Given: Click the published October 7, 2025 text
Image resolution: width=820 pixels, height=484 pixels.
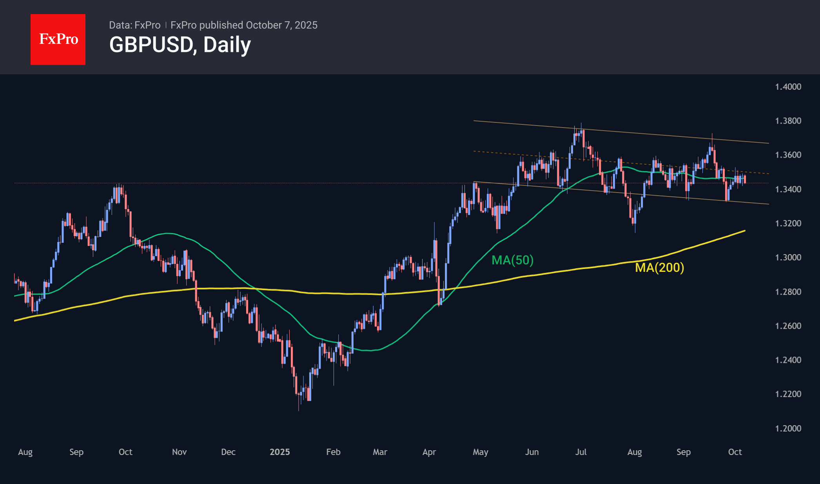Looking at the screenshot, I should [x=244, y=25].
